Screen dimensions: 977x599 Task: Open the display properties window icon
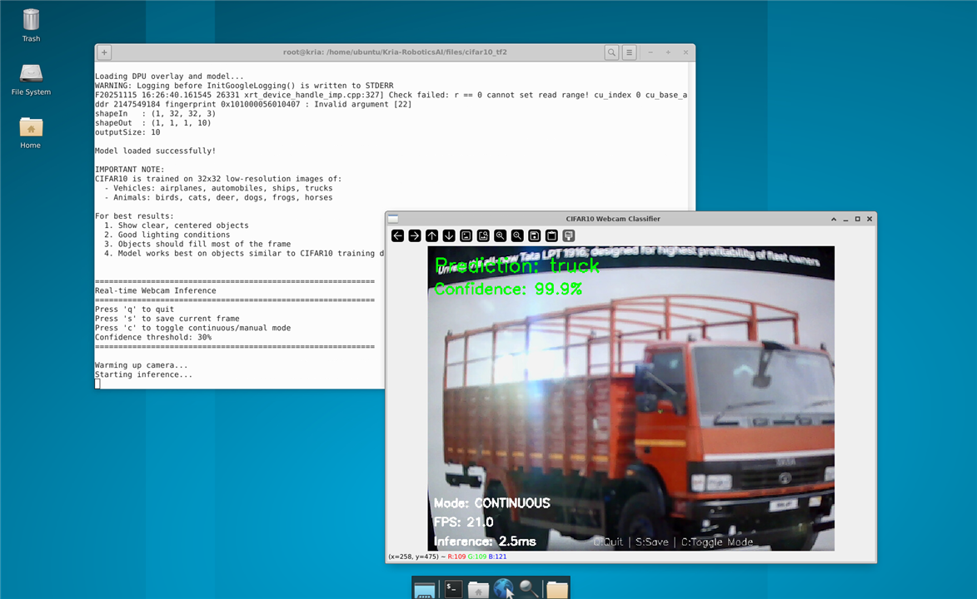point(569,236)
